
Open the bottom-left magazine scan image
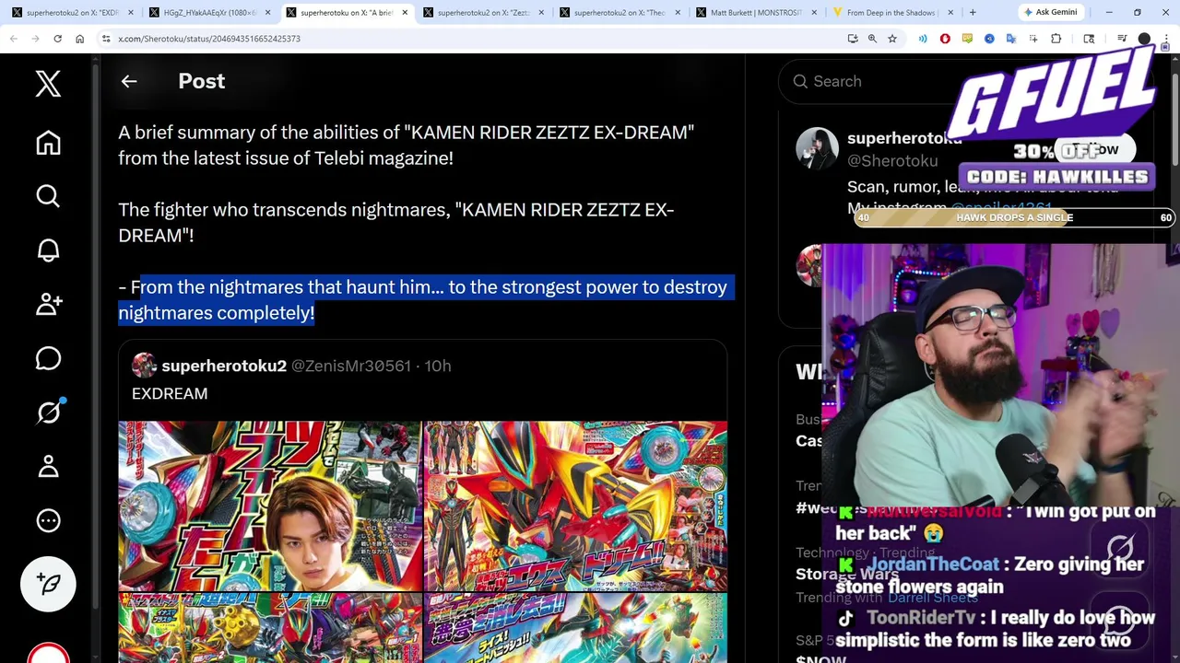coord(270,628)
